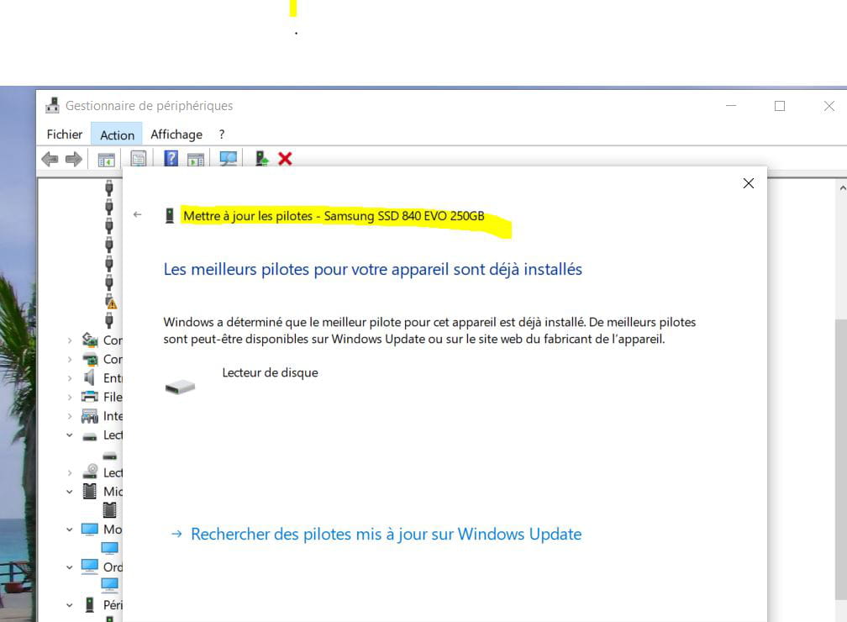This screenshot has width=847, height=622.
Task: Click the Forward arrow in Device Manager toolbar
Action: (73, 159)
